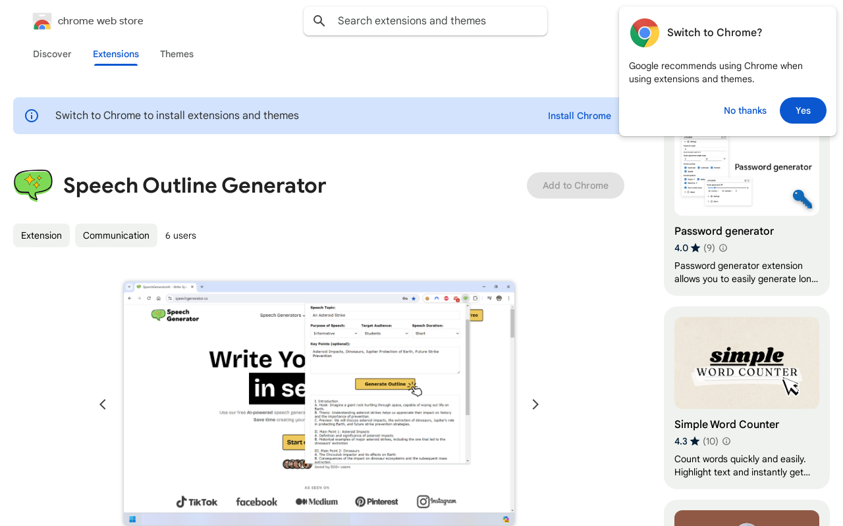Dismiss popup with No thanks

click(x=745, y=110)
